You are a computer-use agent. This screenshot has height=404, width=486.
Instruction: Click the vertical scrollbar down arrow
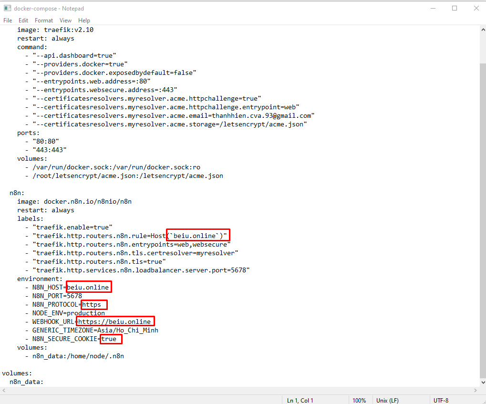pyautogui.click(x=483, y=383)
